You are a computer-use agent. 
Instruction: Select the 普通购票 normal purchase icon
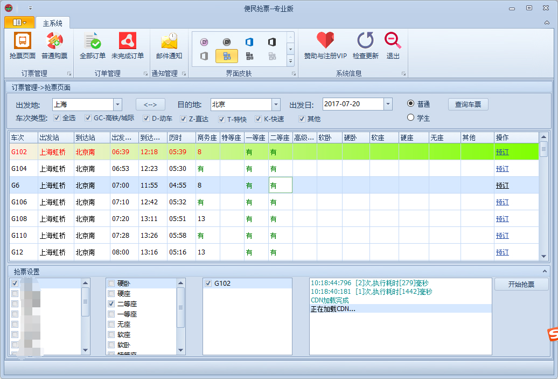click(x=54, y=46)
